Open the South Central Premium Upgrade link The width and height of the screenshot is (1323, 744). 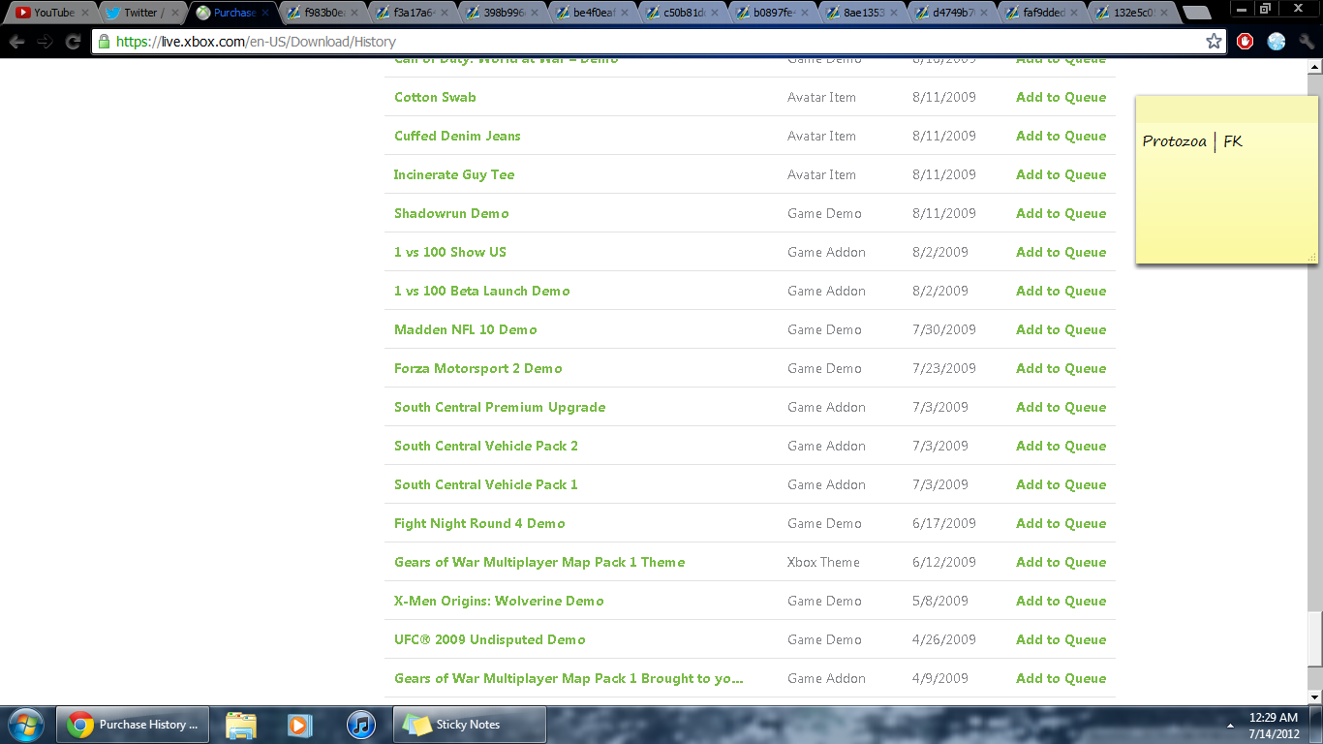[x=500, y=407]
